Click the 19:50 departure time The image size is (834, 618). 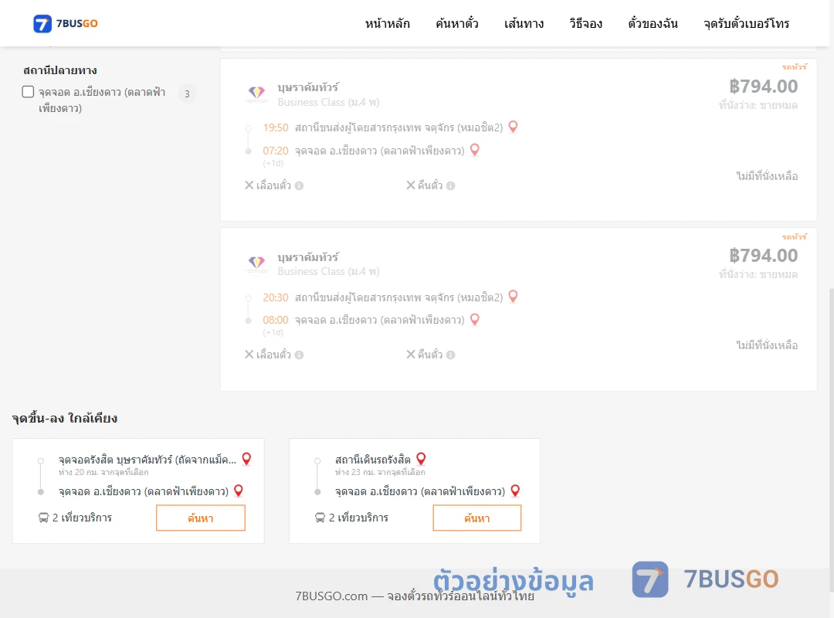click(276, 127)
